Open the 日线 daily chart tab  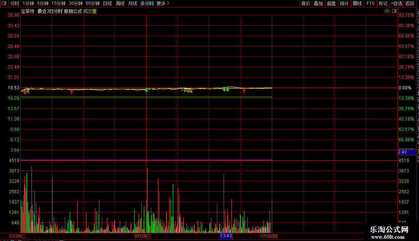(108, 3)
